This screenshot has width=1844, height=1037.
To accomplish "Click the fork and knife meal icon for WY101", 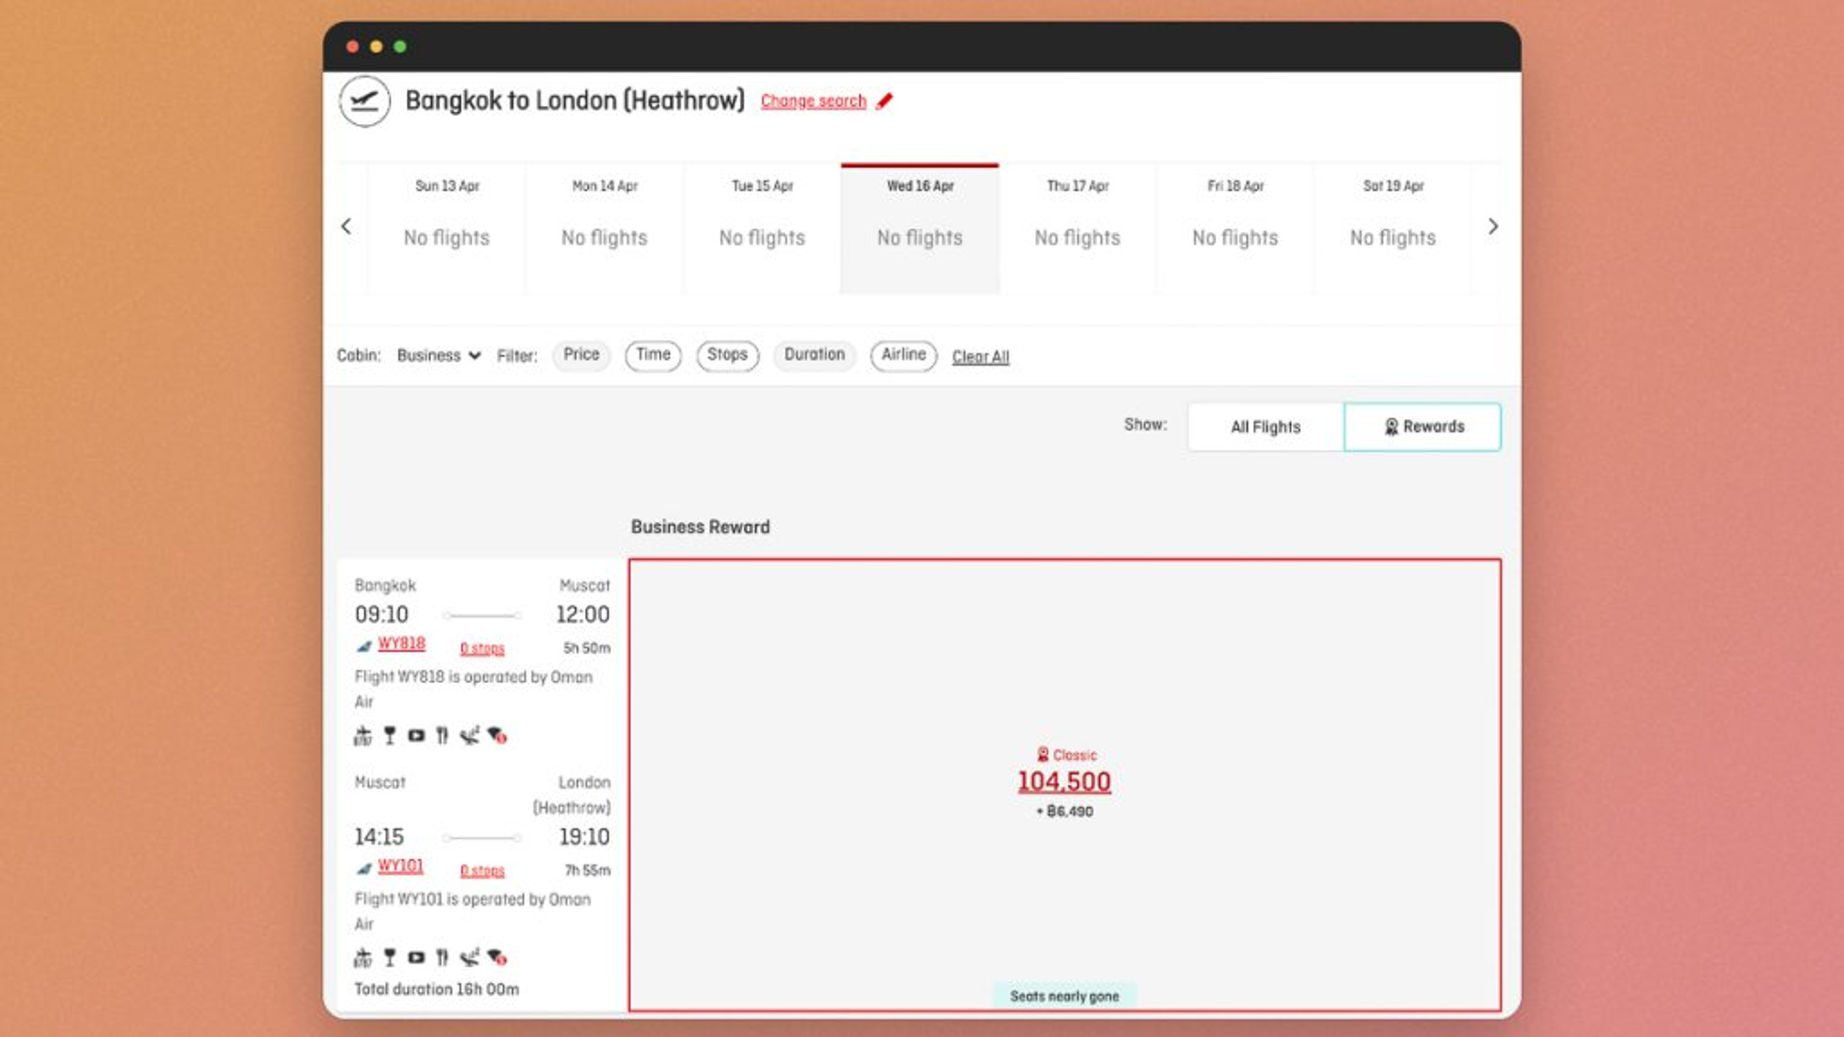I will pos(442,958).
